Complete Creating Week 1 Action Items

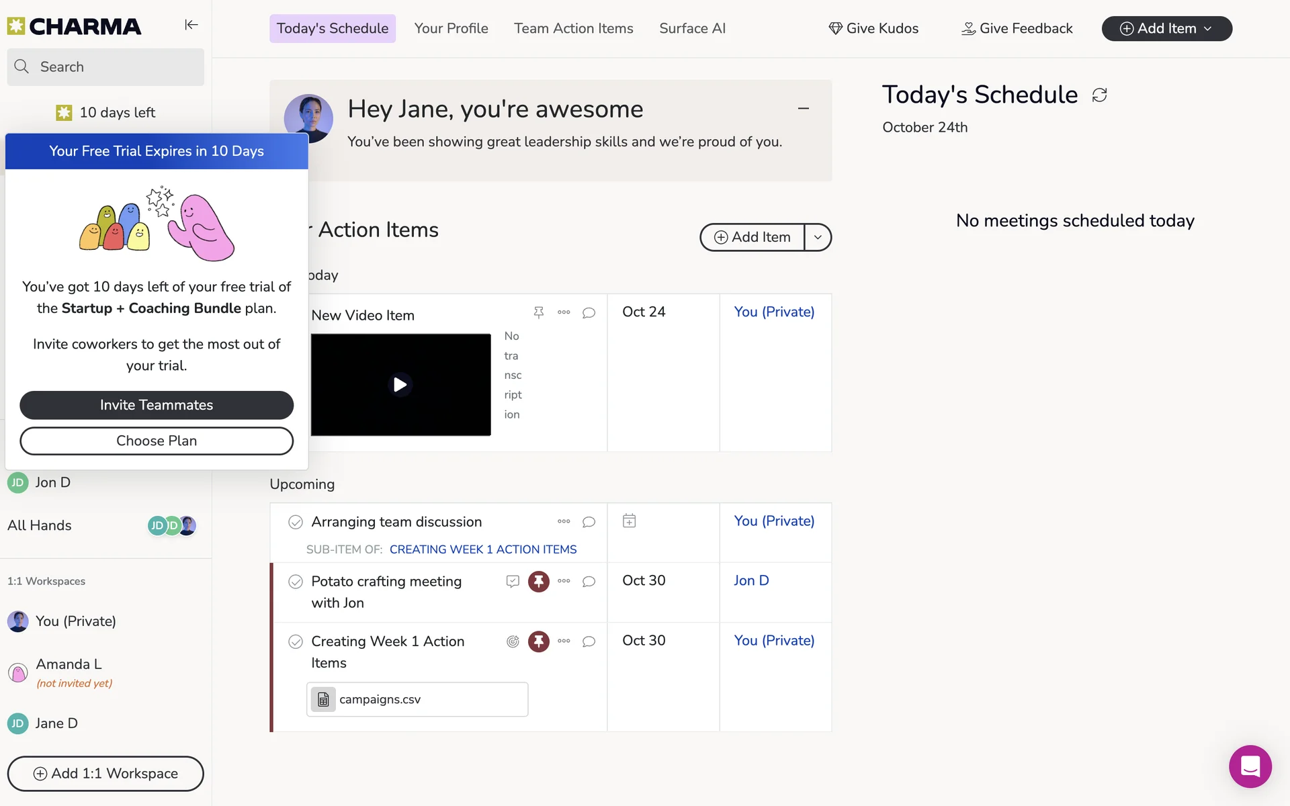click(296, 641)
